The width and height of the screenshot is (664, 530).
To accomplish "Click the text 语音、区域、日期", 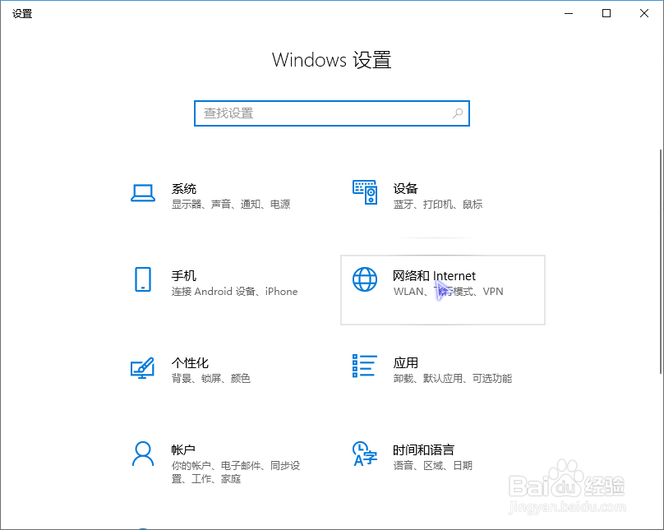I will pos(433,466).
